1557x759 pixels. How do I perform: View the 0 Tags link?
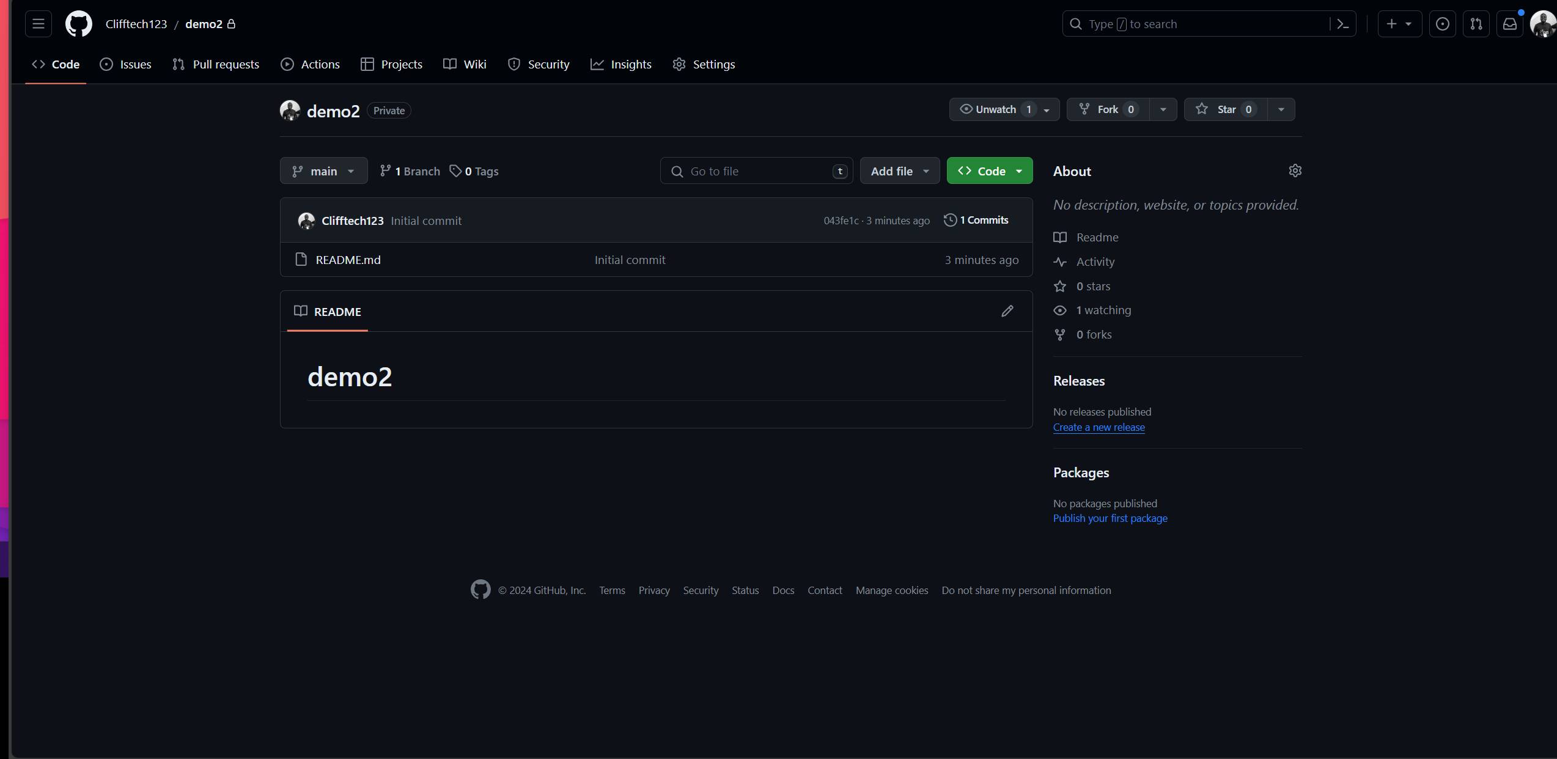tap(474, 171)
